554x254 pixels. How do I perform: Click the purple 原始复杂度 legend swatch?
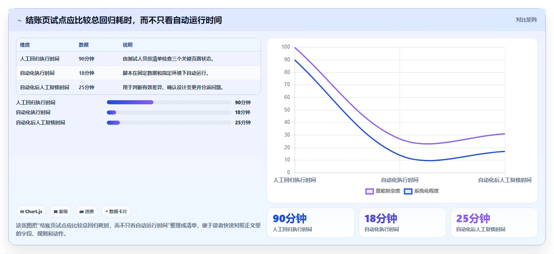pos(369,191)
